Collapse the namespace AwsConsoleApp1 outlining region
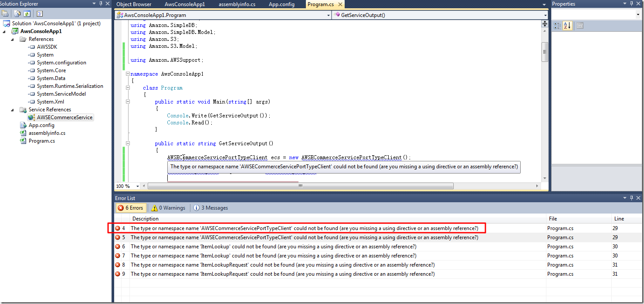Image resolution: width=644 pixels, height=304 pixels. tap(128, 74)
